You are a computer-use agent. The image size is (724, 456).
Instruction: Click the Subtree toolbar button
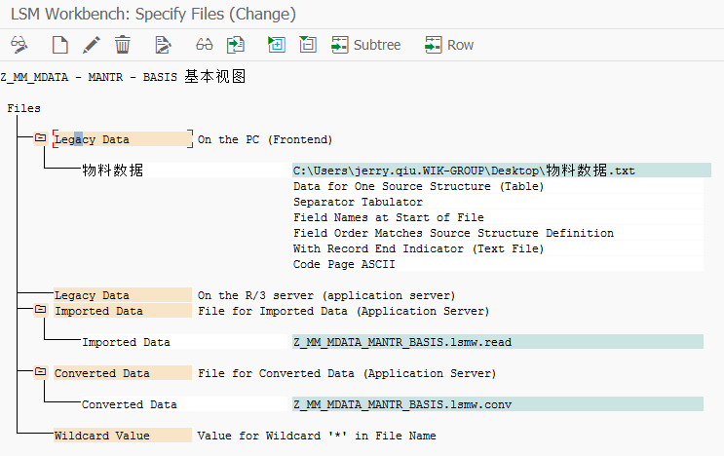click(x=366, y=45)
